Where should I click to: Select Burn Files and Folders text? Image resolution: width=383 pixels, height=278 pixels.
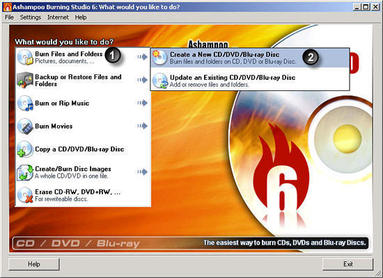[x=69, y=54]
